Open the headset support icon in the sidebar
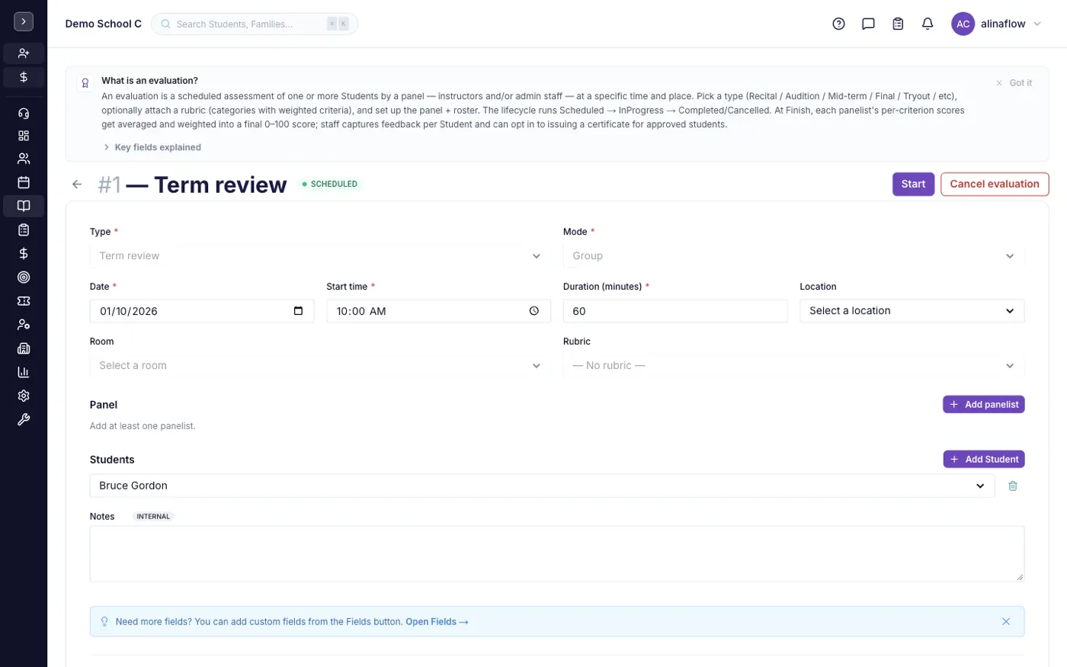The width and height of the screenshot is (1067, 667). [24, 113]
